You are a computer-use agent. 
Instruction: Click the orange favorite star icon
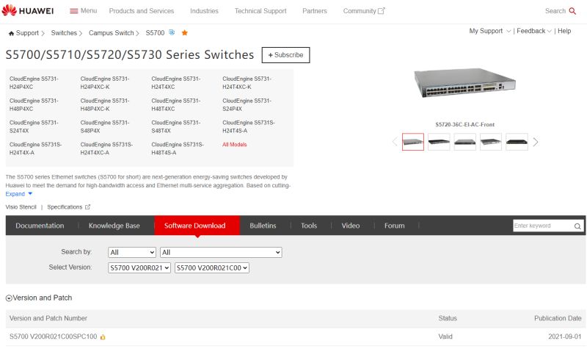pos(185,32)
